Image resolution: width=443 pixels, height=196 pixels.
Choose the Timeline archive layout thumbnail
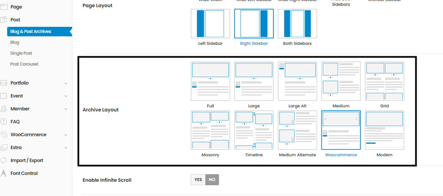254,130
